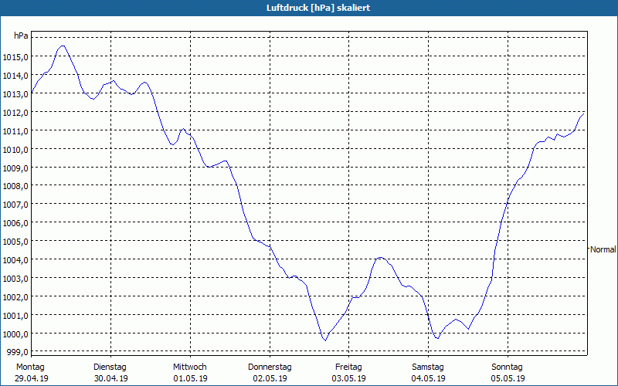Click the date 02.05.19
The image size is (618, 386).
270,378
